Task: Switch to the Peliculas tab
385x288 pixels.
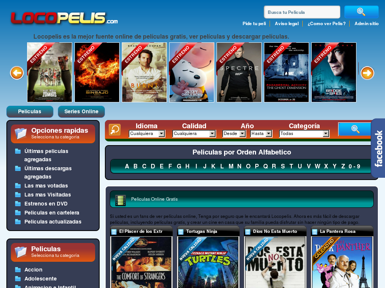Action: click(x=30, y=111)
